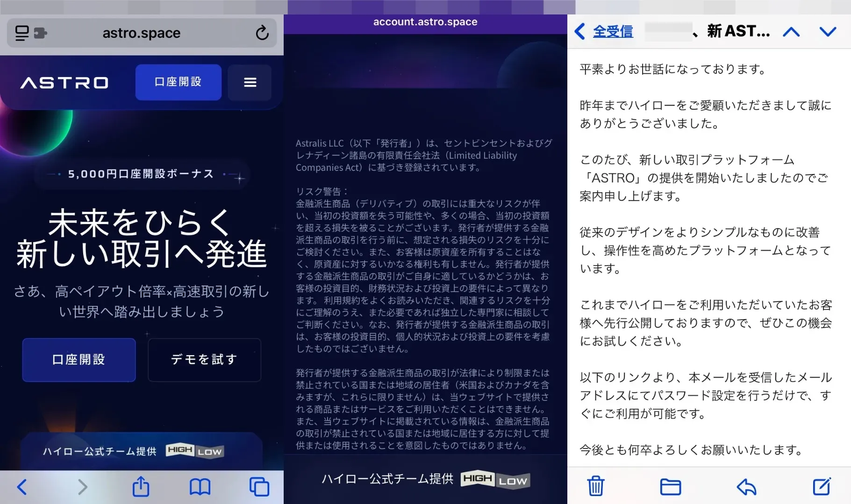This screenshot has height=504, width=851.
Task: Show Safari open tabs
Action: [259, 487]
